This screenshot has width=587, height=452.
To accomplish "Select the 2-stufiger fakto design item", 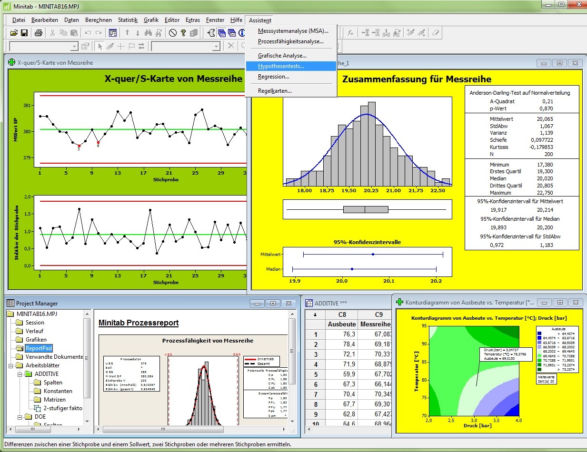I will 63,408.
